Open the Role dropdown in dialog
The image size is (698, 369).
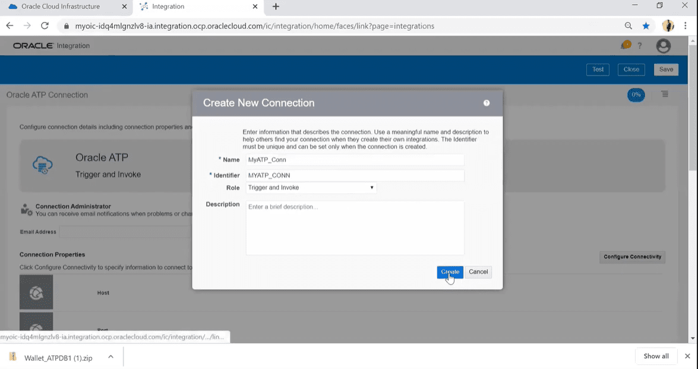point(311,188)
